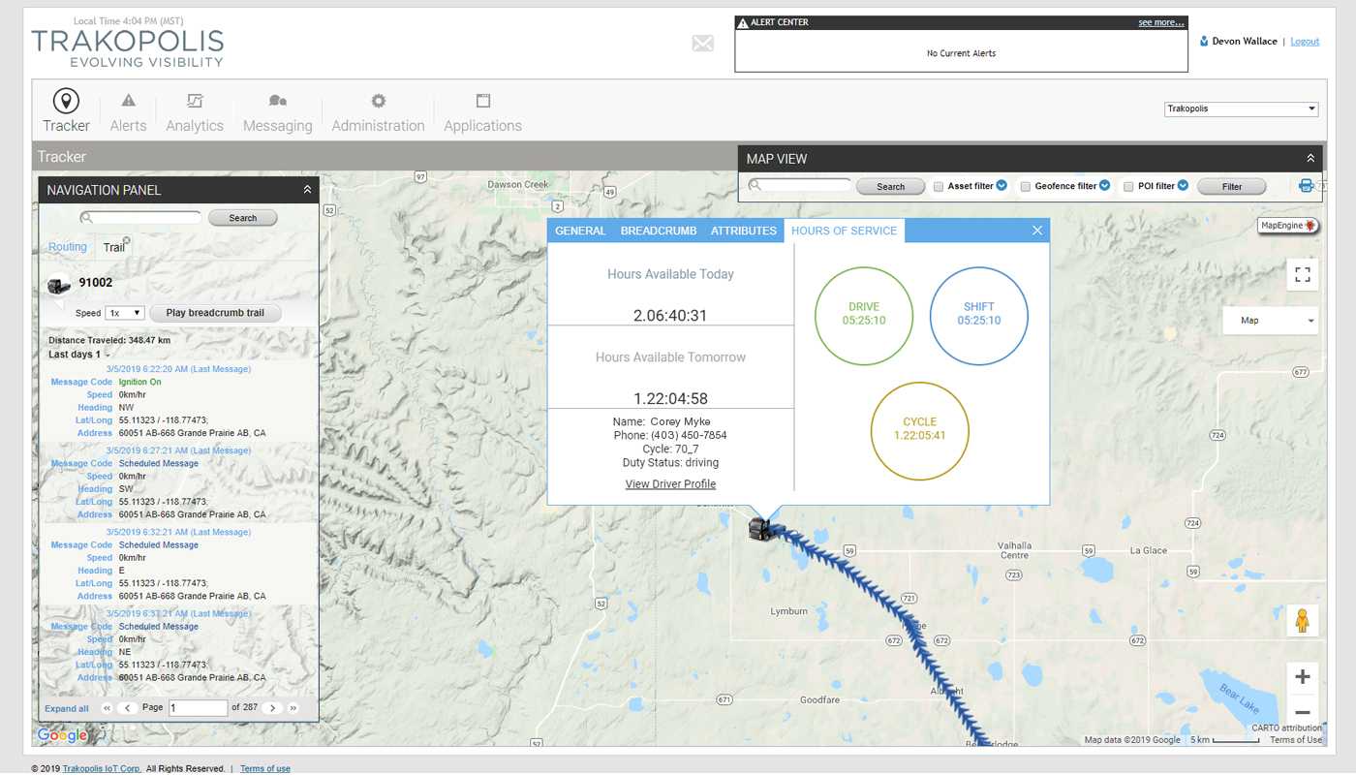Image resolution: width=1356 pixels, height=775 pixels.
Task: Click see more in Alert Center
Action: 1161,22
